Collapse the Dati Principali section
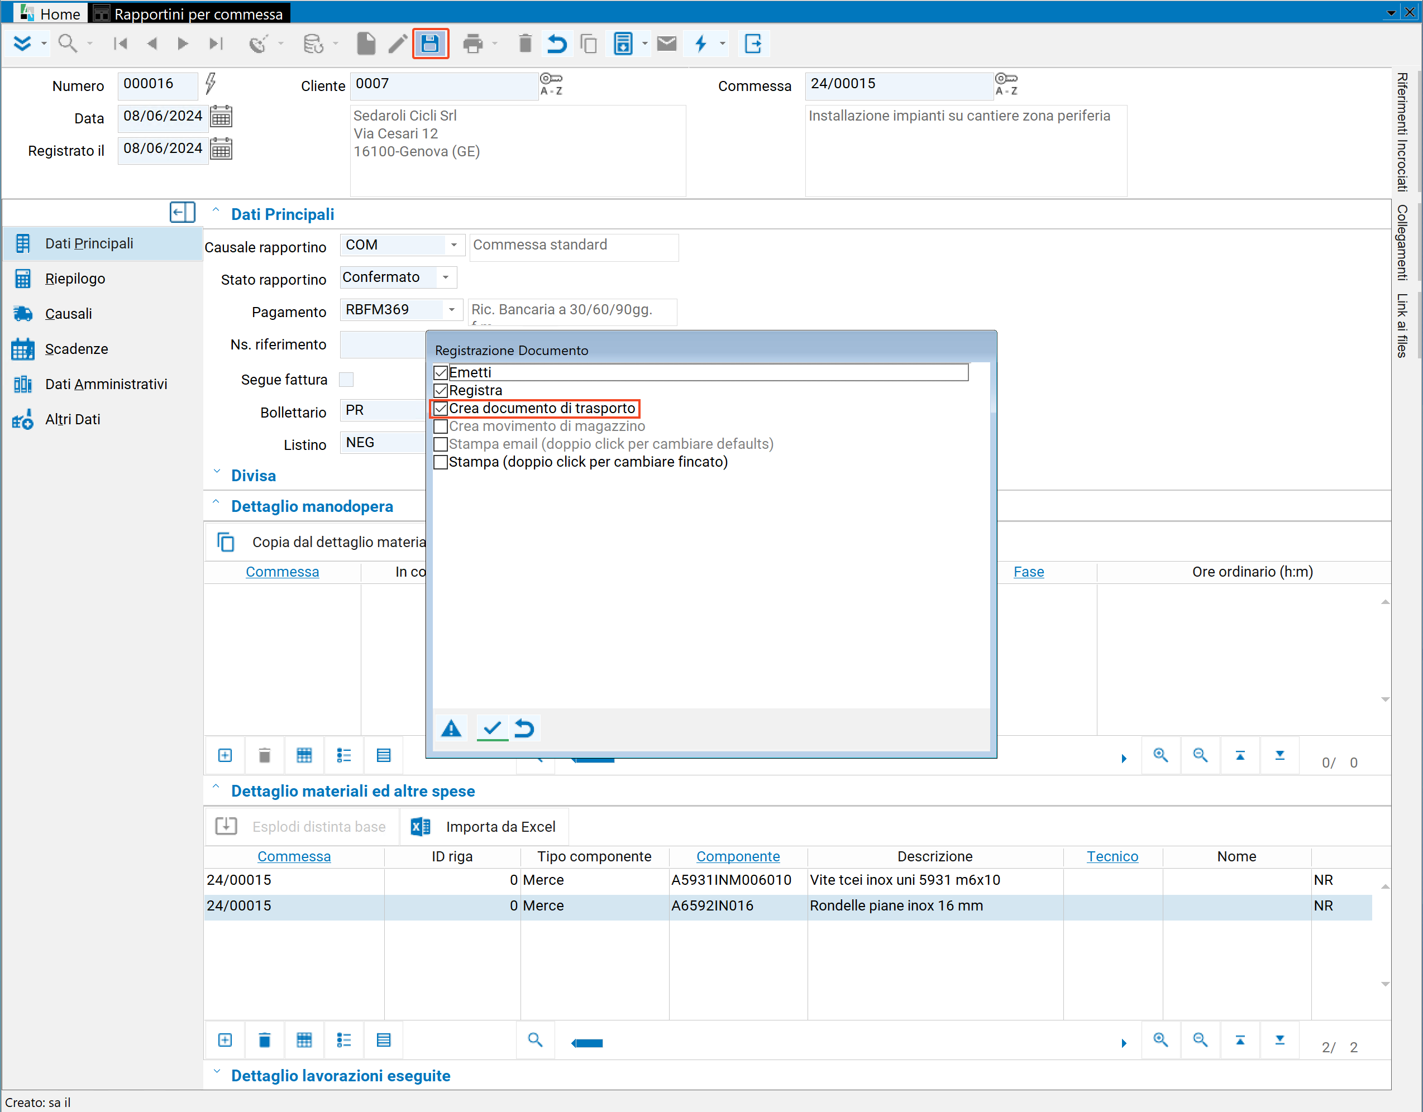Viewport: 1423px width, 1112px height. pyautogui.click(x=216, y=210)
